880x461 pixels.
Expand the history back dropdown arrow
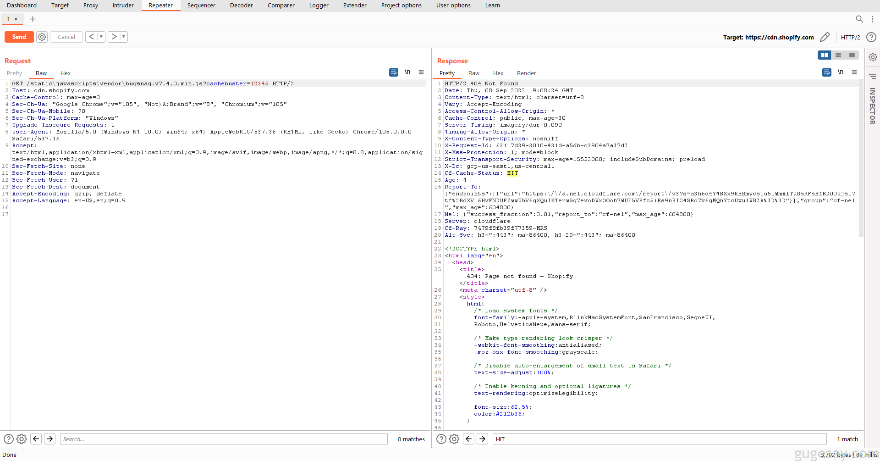(101, 37)
